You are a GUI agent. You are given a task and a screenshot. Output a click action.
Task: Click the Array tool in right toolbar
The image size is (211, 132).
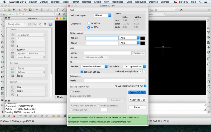coord(209,42)
